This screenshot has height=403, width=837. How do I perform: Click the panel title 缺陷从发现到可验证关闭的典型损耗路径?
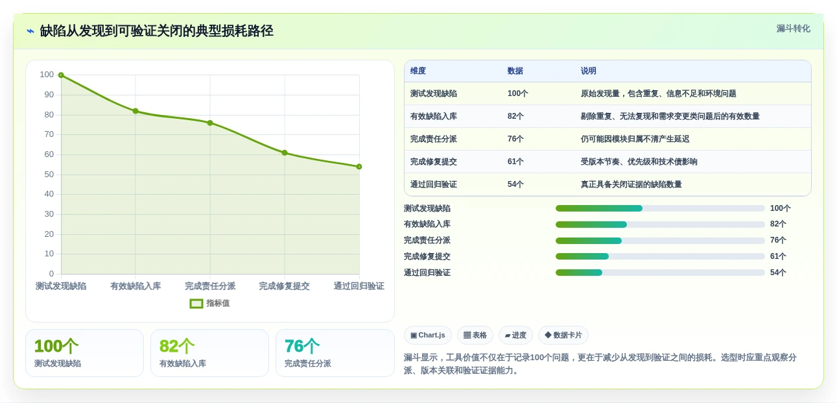(x=156, y=31)
